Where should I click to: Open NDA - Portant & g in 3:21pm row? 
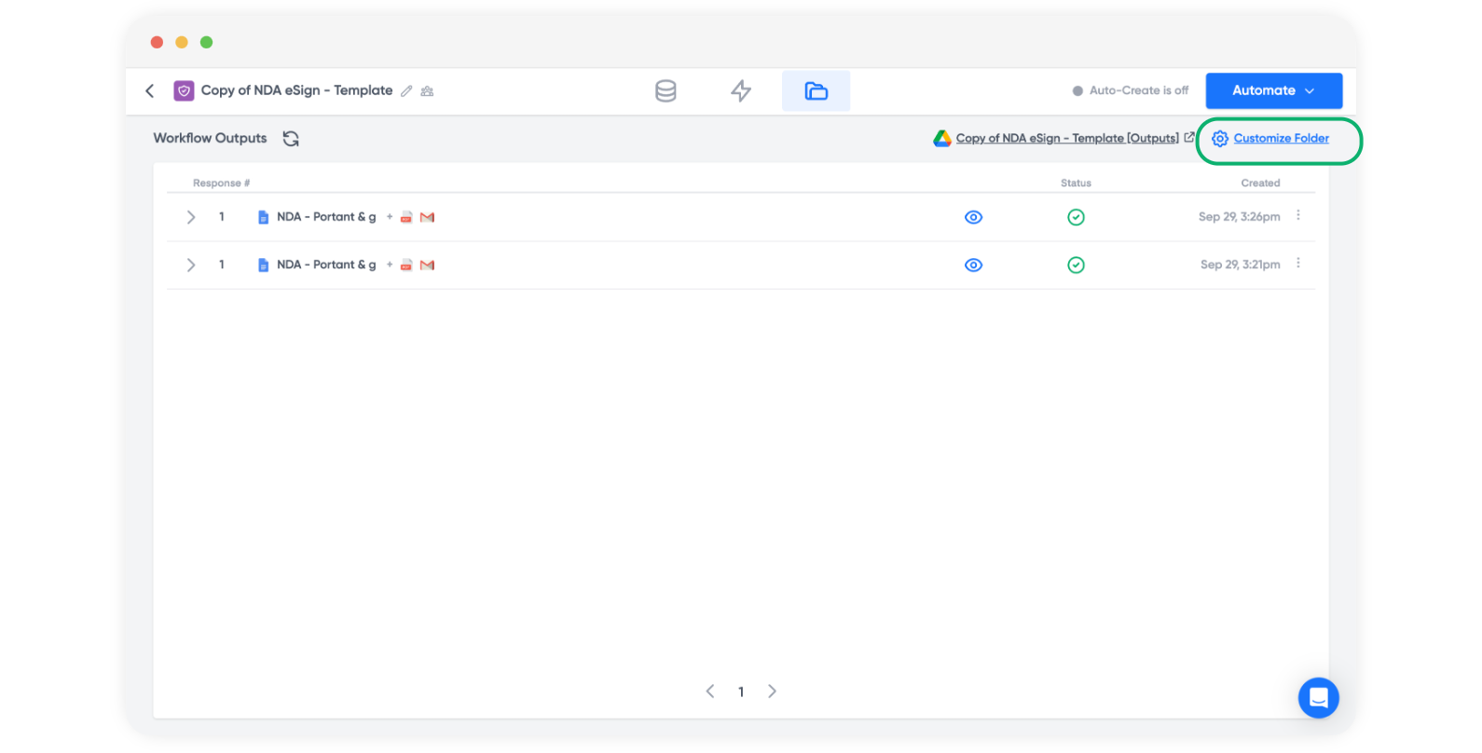coord(326,265)
